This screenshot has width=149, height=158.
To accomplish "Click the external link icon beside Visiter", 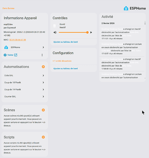I will (x=16, y=55).
